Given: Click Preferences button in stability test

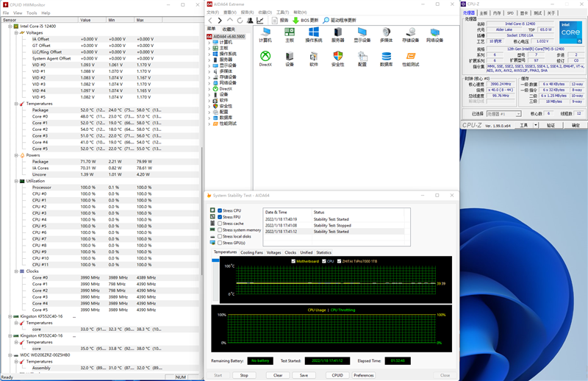Looking at the screenshot, I should 364,375.
